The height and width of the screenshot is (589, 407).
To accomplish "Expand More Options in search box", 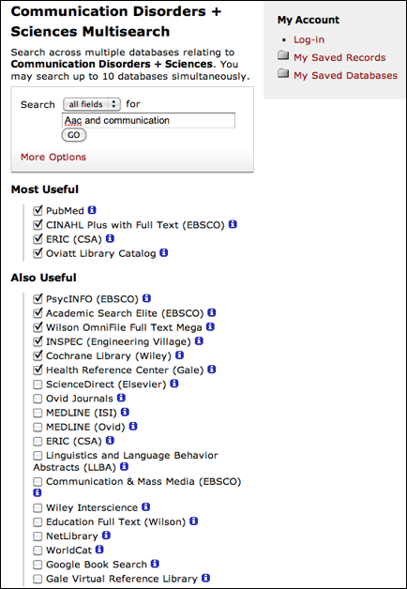I will [53, 157].
